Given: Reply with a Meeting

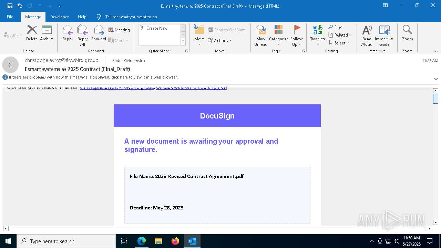Looking at the screenshot, I should pos(119,30).
